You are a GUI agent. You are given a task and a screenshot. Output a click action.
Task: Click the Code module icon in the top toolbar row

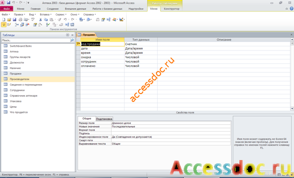[98, 19]
